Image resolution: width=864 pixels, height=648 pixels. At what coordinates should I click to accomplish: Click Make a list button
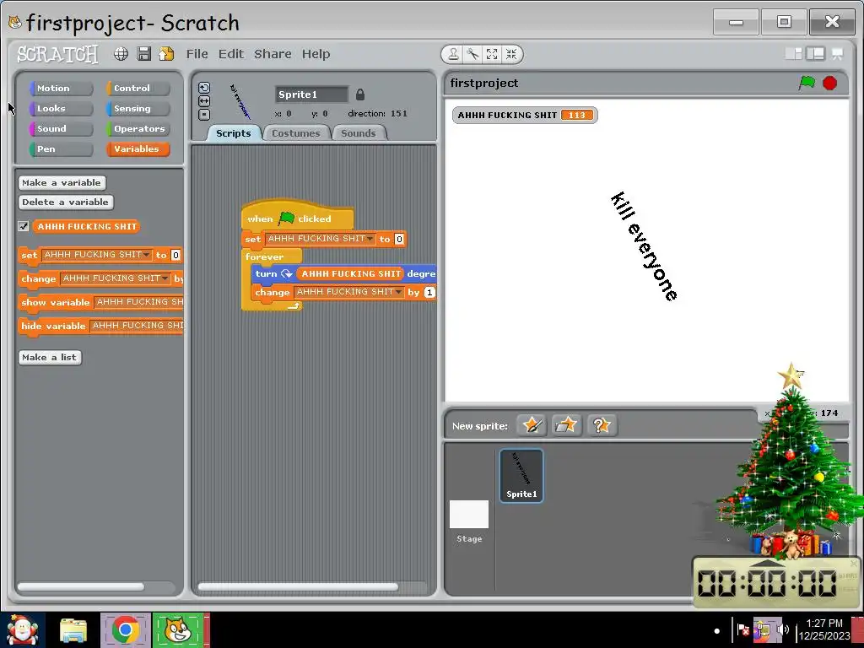click(x=50, y=357)
